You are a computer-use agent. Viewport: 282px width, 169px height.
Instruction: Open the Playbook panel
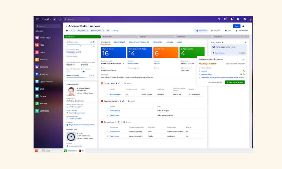click(216, 31)
